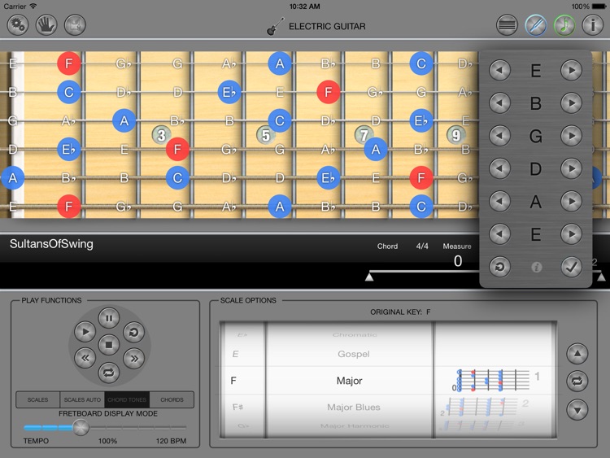Choose key E in the key picker
This screenshot has height=458, width=610.
(235, 354)
